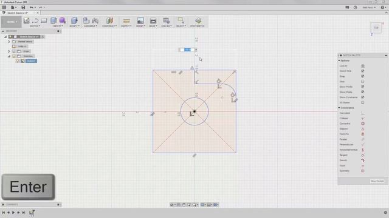The height and width of the screenshot is (218, 389).
Task: Click the Select tool icon
Action: (x=181, y=20)
